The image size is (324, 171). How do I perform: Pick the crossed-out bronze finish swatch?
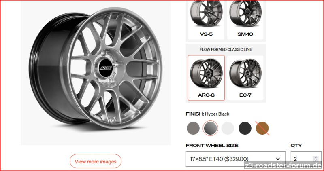262,128
